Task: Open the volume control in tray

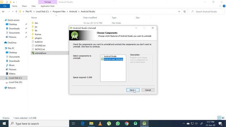Action: [x=196, y=123]
